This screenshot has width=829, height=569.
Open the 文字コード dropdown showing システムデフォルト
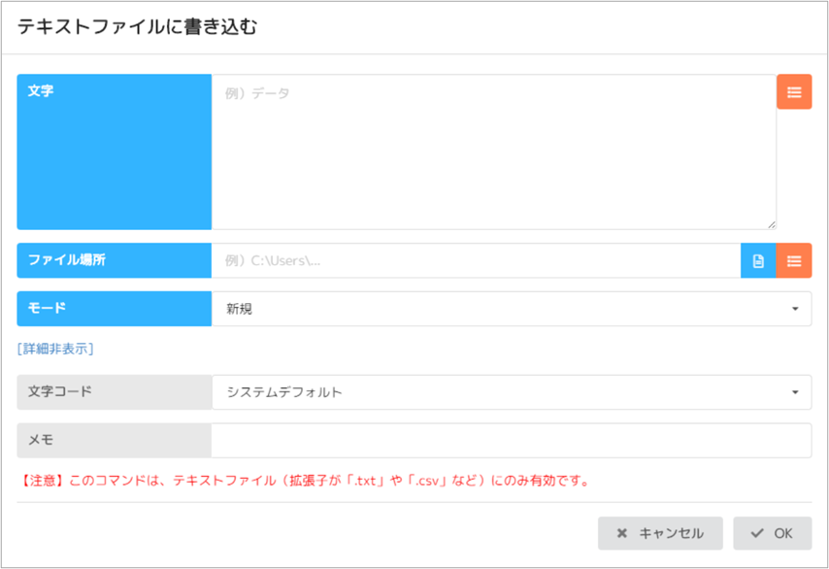pos(512,391)
